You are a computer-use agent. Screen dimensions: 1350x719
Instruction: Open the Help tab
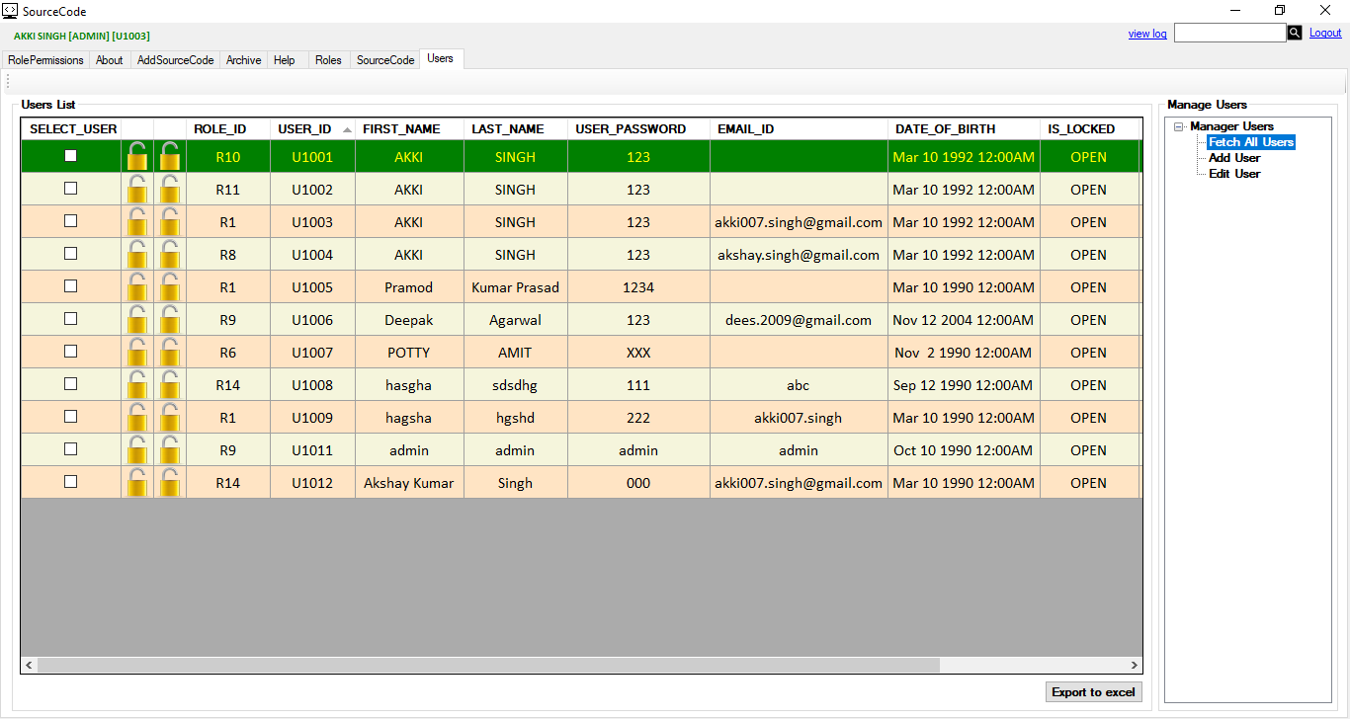(285, 60)
